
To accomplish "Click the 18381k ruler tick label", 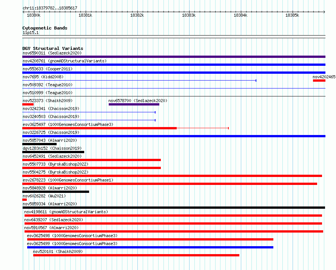I will click(x=85, y=15).
